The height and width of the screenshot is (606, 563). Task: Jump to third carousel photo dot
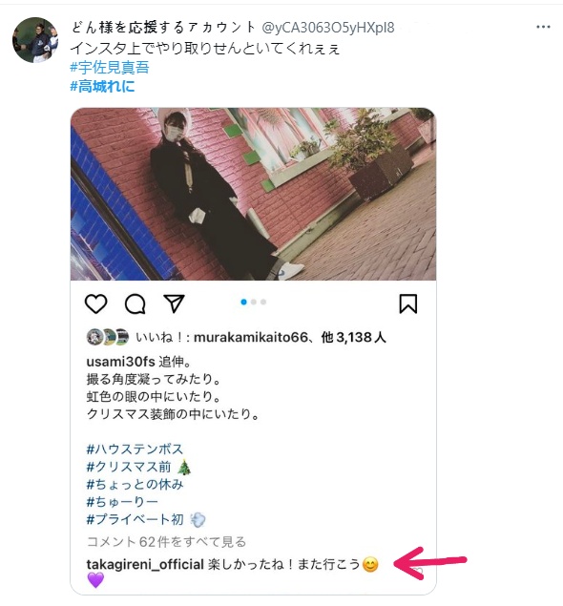(263, 302)
